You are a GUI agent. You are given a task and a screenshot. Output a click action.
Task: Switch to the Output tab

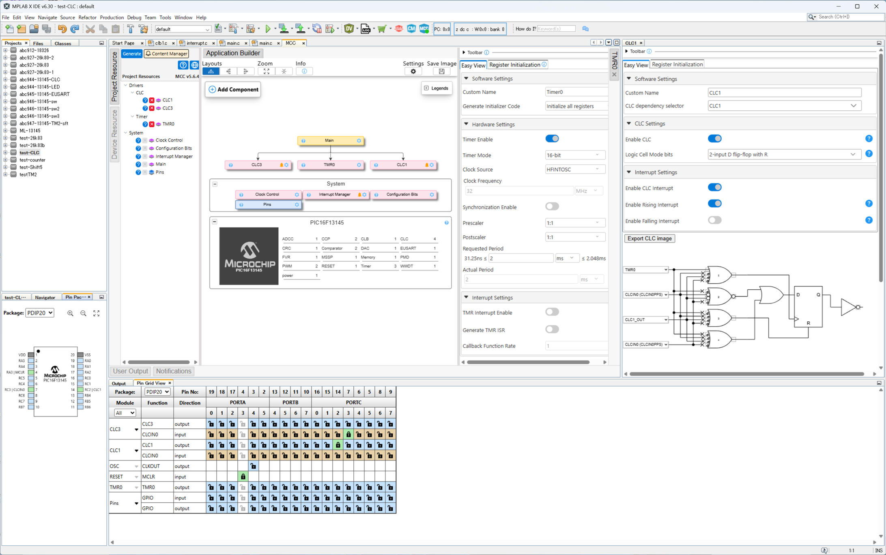coord(119,383)
